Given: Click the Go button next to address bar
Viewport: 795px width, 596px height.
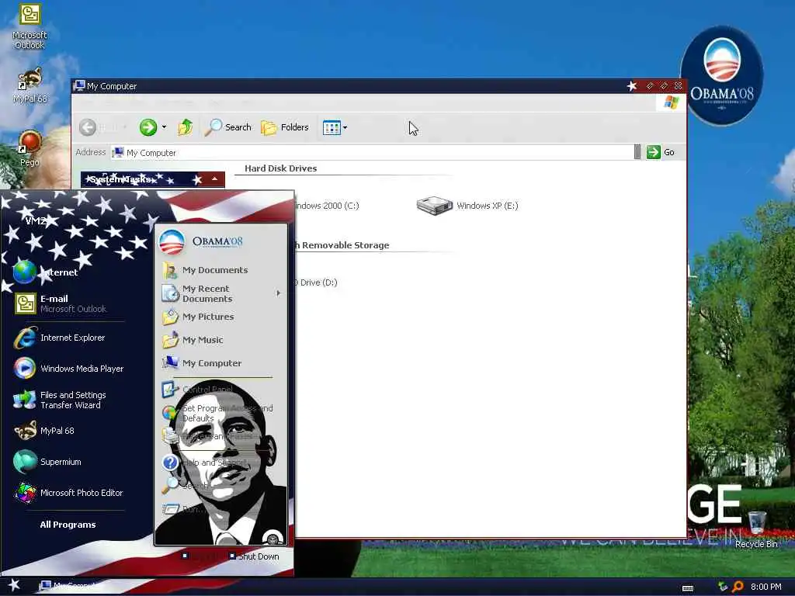Looking at the screenshot, I should (x=661, y=152).
